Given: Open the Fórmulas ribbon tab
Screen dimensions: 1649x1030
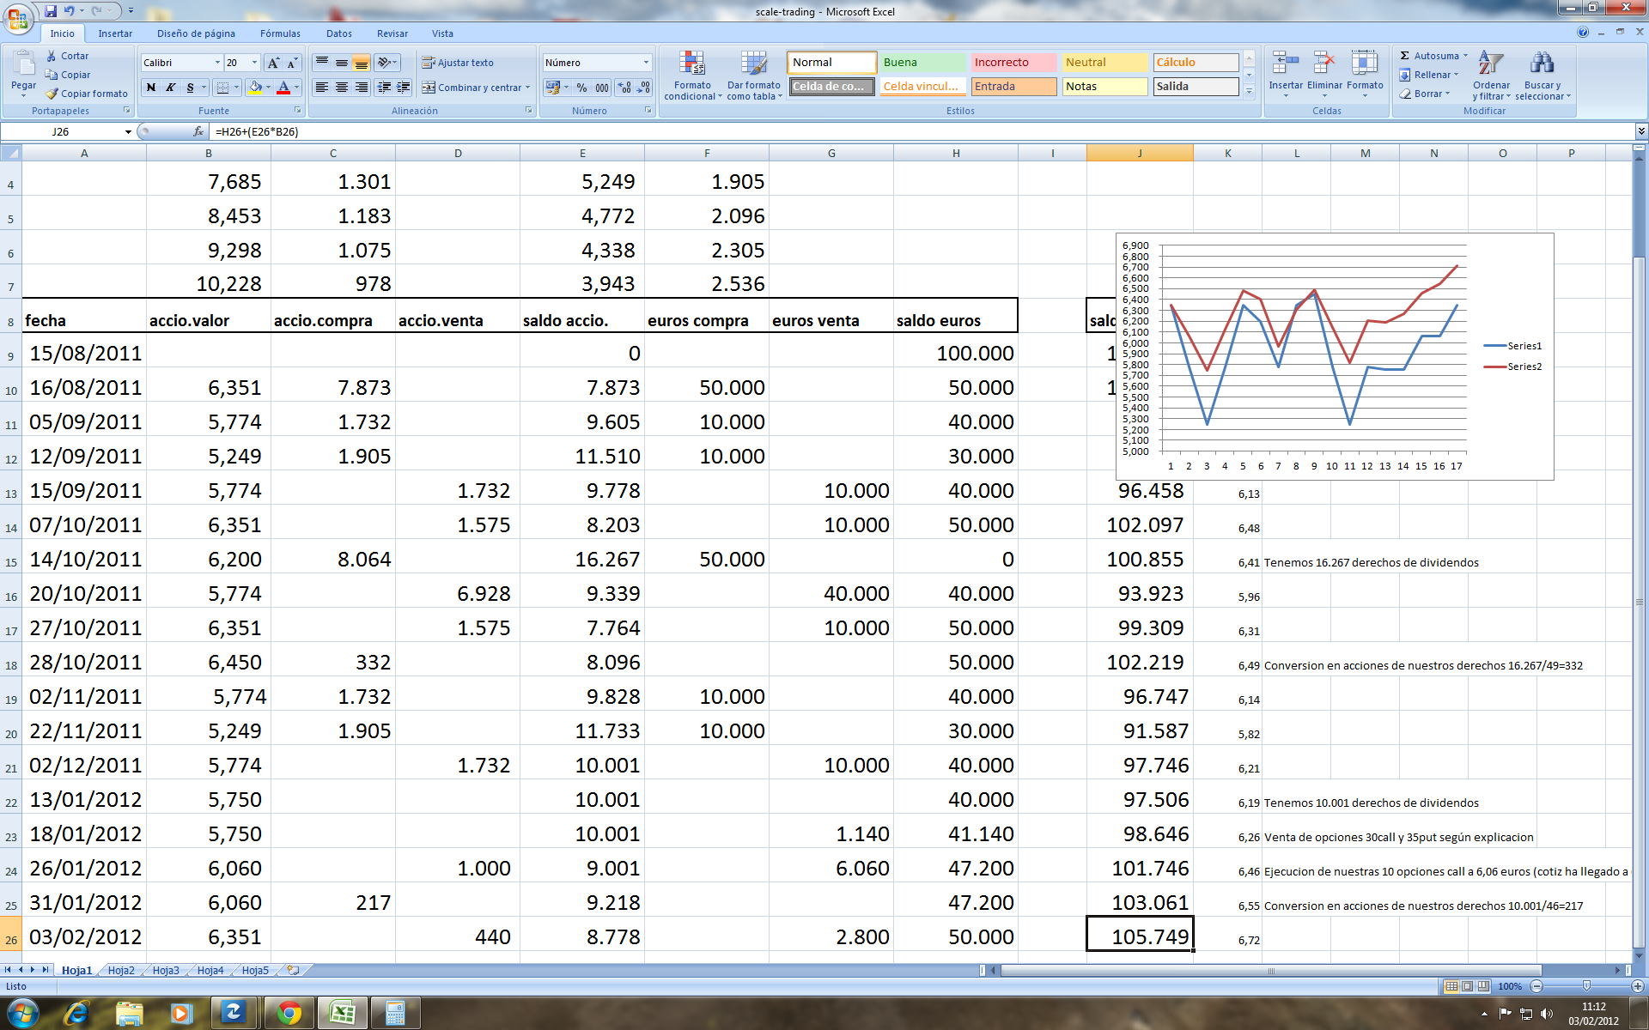Looking at the screenshot, I should [280, 33].
